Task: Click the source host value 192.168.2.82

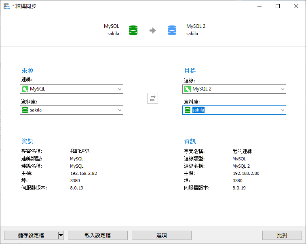Action: coord(84,173)
